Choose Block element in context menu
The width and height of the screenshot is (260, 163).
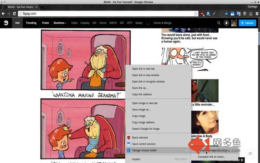(x=158, y=138)
